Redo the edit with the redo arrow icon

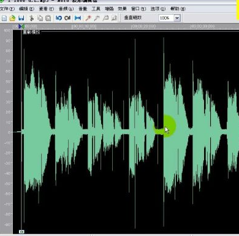67,18
